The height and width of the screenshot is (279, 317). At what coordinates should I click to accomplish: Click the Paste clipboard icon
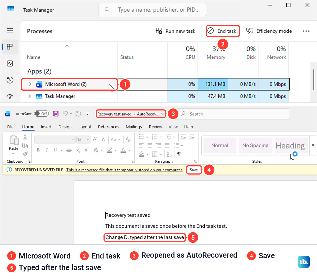coord(14,140)
